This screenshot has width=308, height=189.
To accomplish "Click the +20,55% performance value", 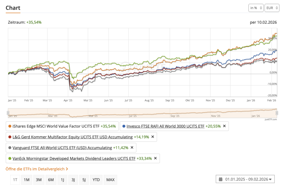I will [213, 126].
